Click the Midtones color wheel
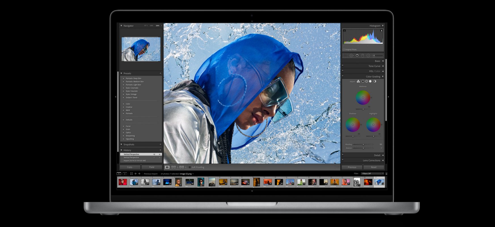Image resolution: width=495 pixels, height=227 pixels. point(363,97)
